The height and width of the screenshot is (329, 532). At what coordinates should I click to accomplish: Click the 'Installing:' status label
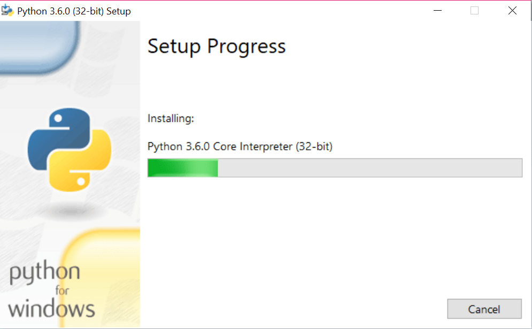[x=171, y=118]
